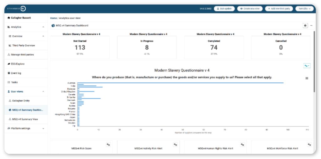321x159 pixels.
Task: Click the print icon on dashboard header
Action: pos(305,25)
